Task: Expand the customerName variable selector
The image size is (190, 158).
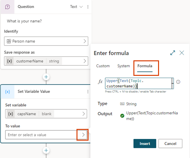Action: pyautogui.click(x=85, y=61)
